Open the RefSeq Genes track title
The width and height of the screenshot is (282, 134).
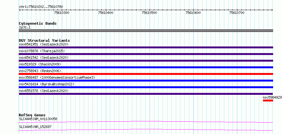32,115
